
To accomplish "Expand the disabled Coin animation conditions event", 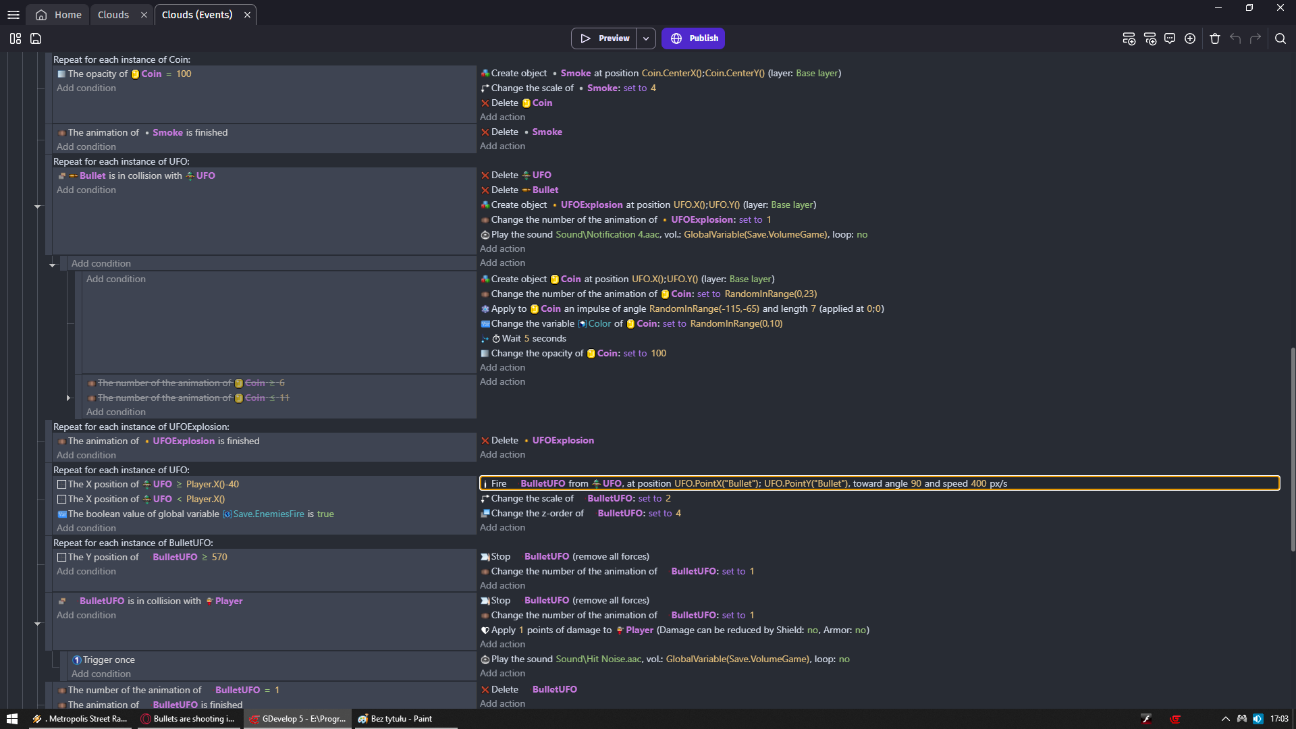I will pyautogui.click(x=68, y=398).
